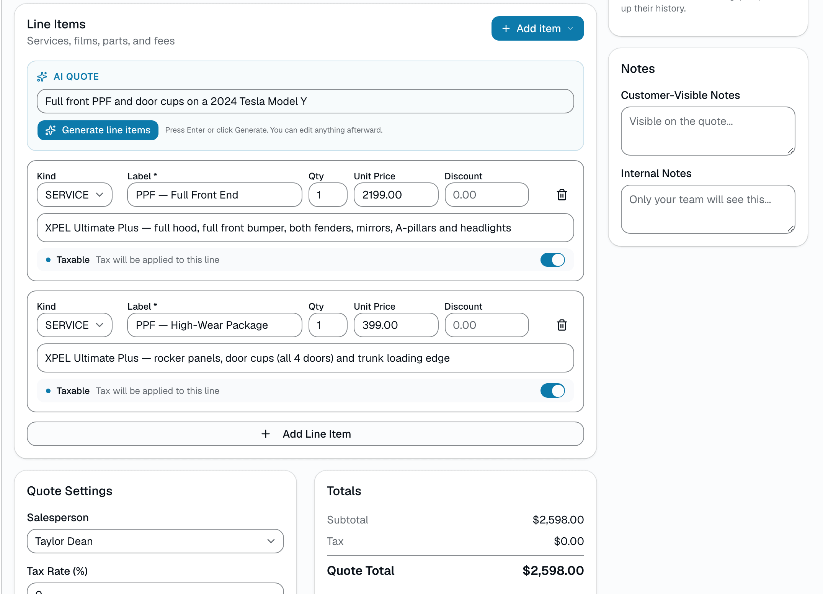Click the Add Line Item button
The image size is (823, 594).
pyautogui.click(x=305, y=434)
